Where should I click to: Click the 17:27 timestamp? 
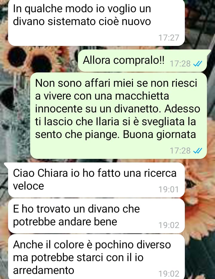169,38
